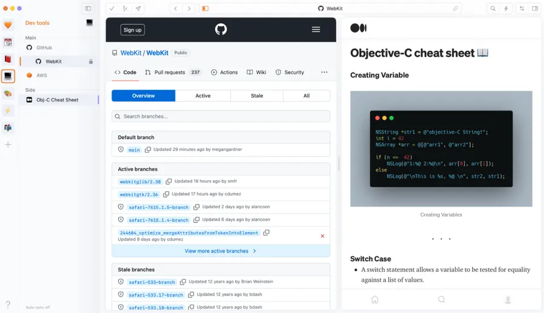Image resolution: width=544 pixels, height=313 pixels.
Task: Select the Active branches filter
Action: [203, 96]
